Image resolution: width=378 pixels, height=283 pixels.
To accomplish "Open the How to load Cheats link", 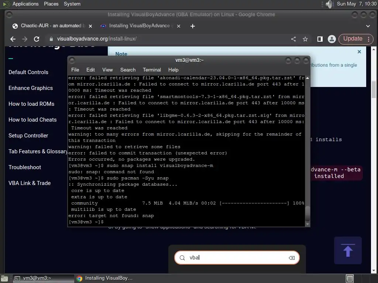I will pyautogui.click(x=32, y=120).
